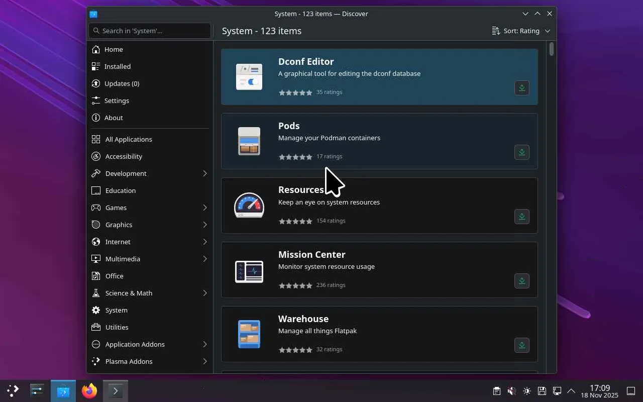Select the Accessibility category
Image resolution: width=643 pixels, height=402 pixels.
coord(150,156)
